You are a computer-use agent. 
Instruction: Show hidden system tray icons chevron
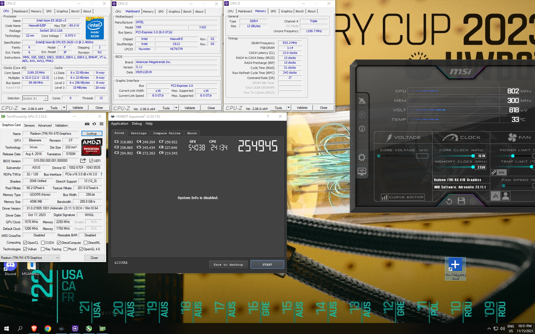coord(489,328)
